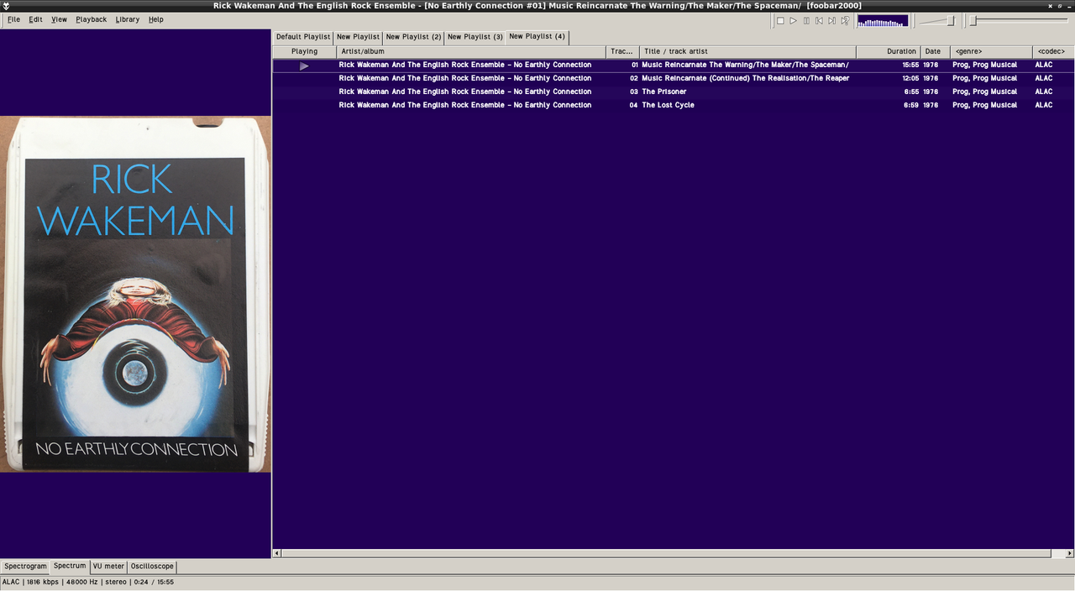This screenshot has width=1075, height=591.
Task: Click the Playing column header
Action: coord(304,51)
